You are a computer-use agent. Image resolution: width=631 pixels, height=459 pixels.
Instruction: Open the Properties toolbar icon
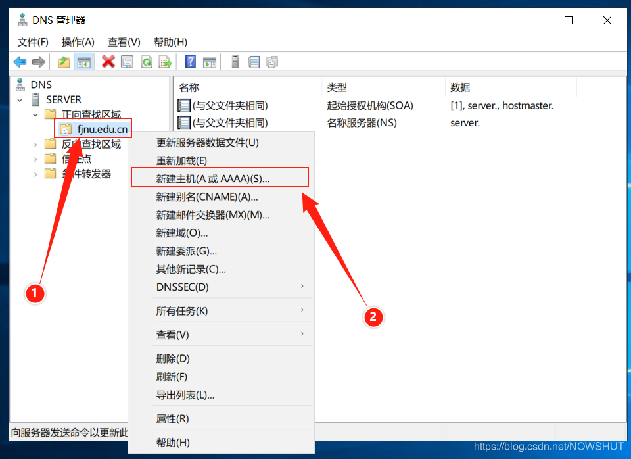(127, 62)
